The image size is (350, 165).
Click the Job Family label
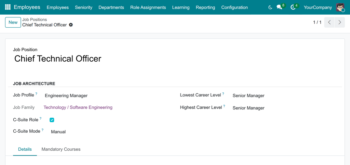point(24,107)
